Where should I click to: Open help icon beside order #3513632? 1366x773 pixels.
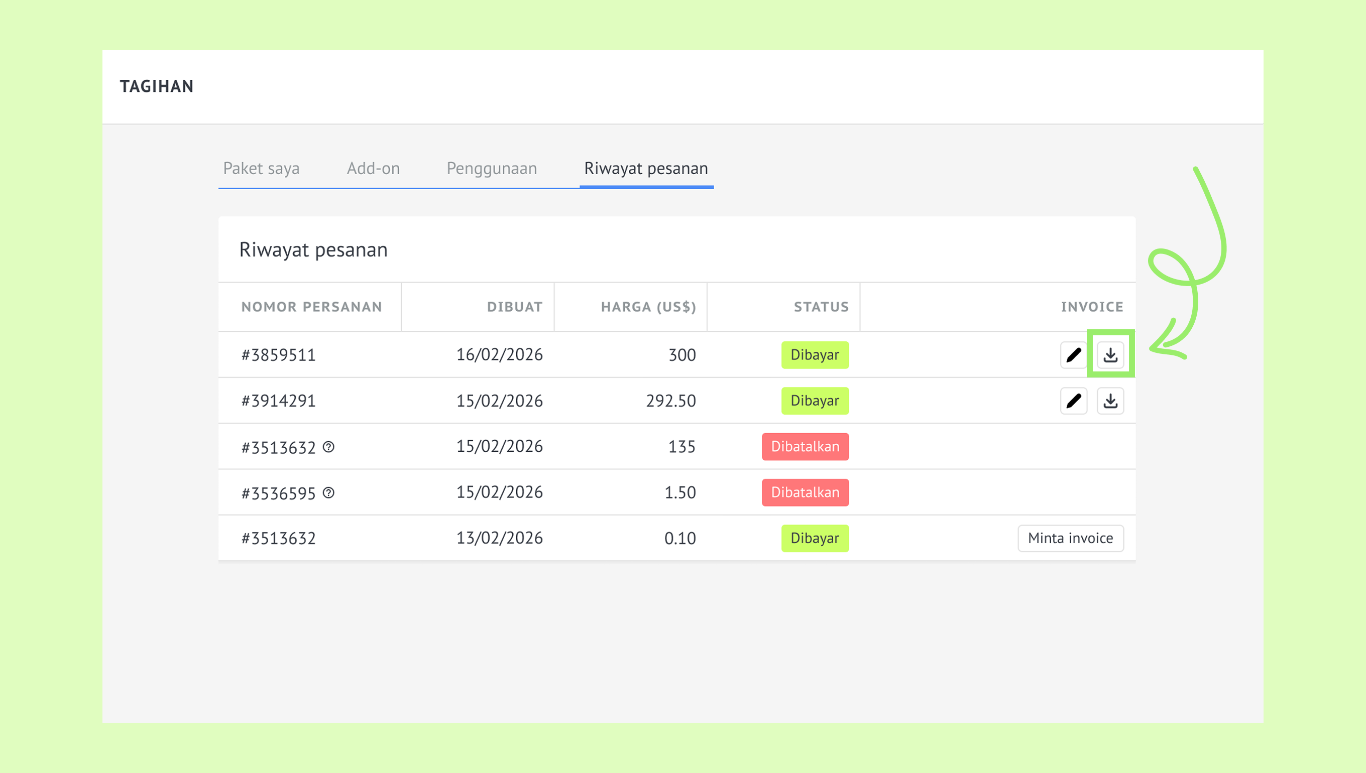coord(329,447)
